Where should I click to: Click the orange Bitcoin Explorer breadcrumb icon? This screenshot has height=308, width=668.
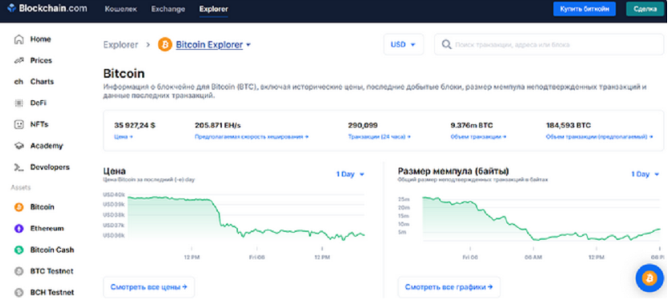click(165, 44)
